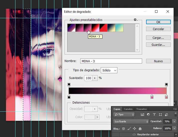Viewport: 178px width, 137px height.
Task: Filter layers by pixel image icon
Action: click(143, 115)
